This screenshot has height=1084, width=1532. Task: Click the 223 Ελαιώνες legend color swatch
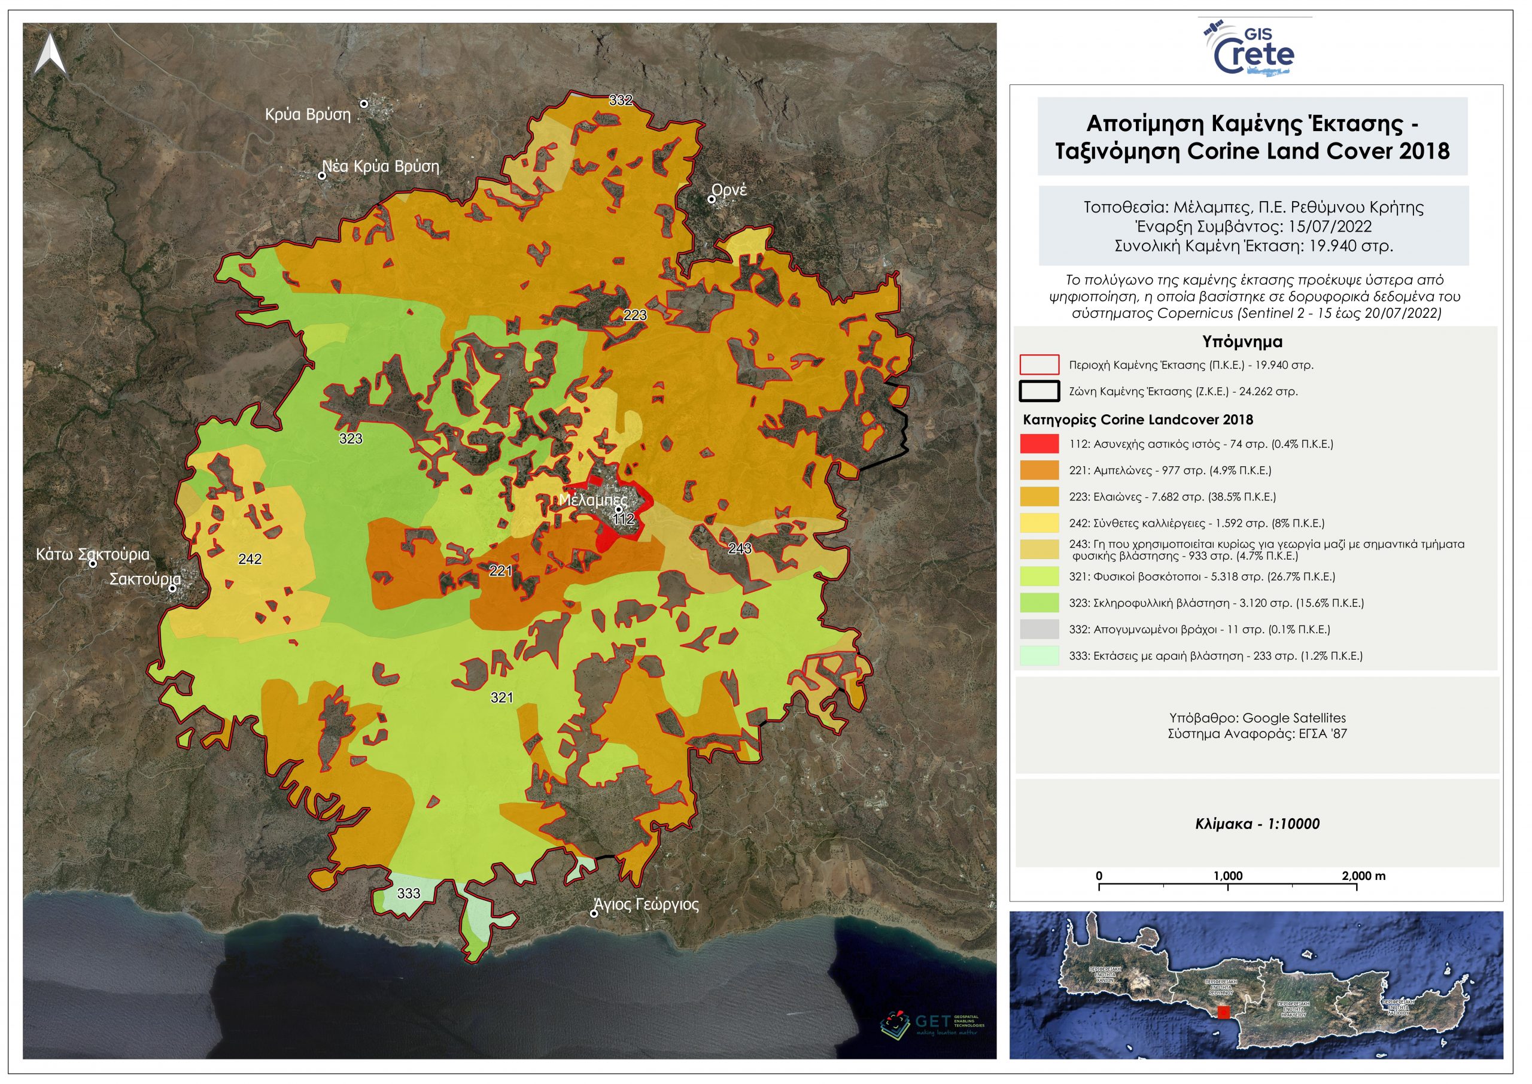click(1039, 497)
